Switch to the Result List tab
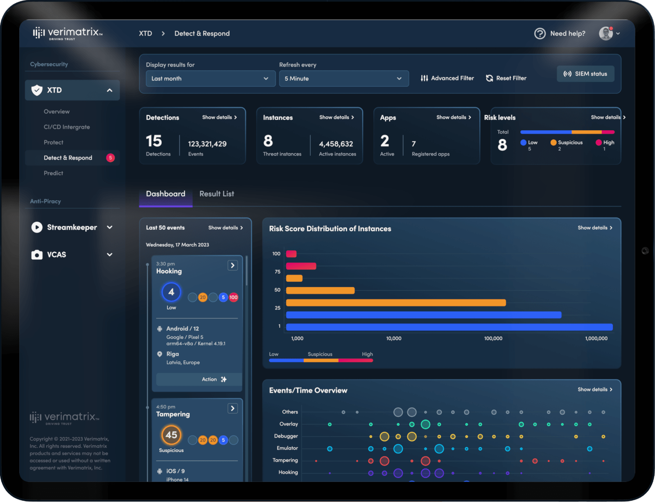655x502 pixels. (x=217, y=194)
